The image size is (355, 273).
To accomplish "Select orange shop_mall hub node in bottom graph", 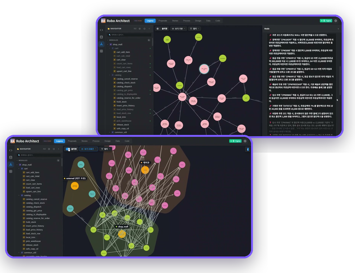I will pyautogui.click(x=122, y=234).
